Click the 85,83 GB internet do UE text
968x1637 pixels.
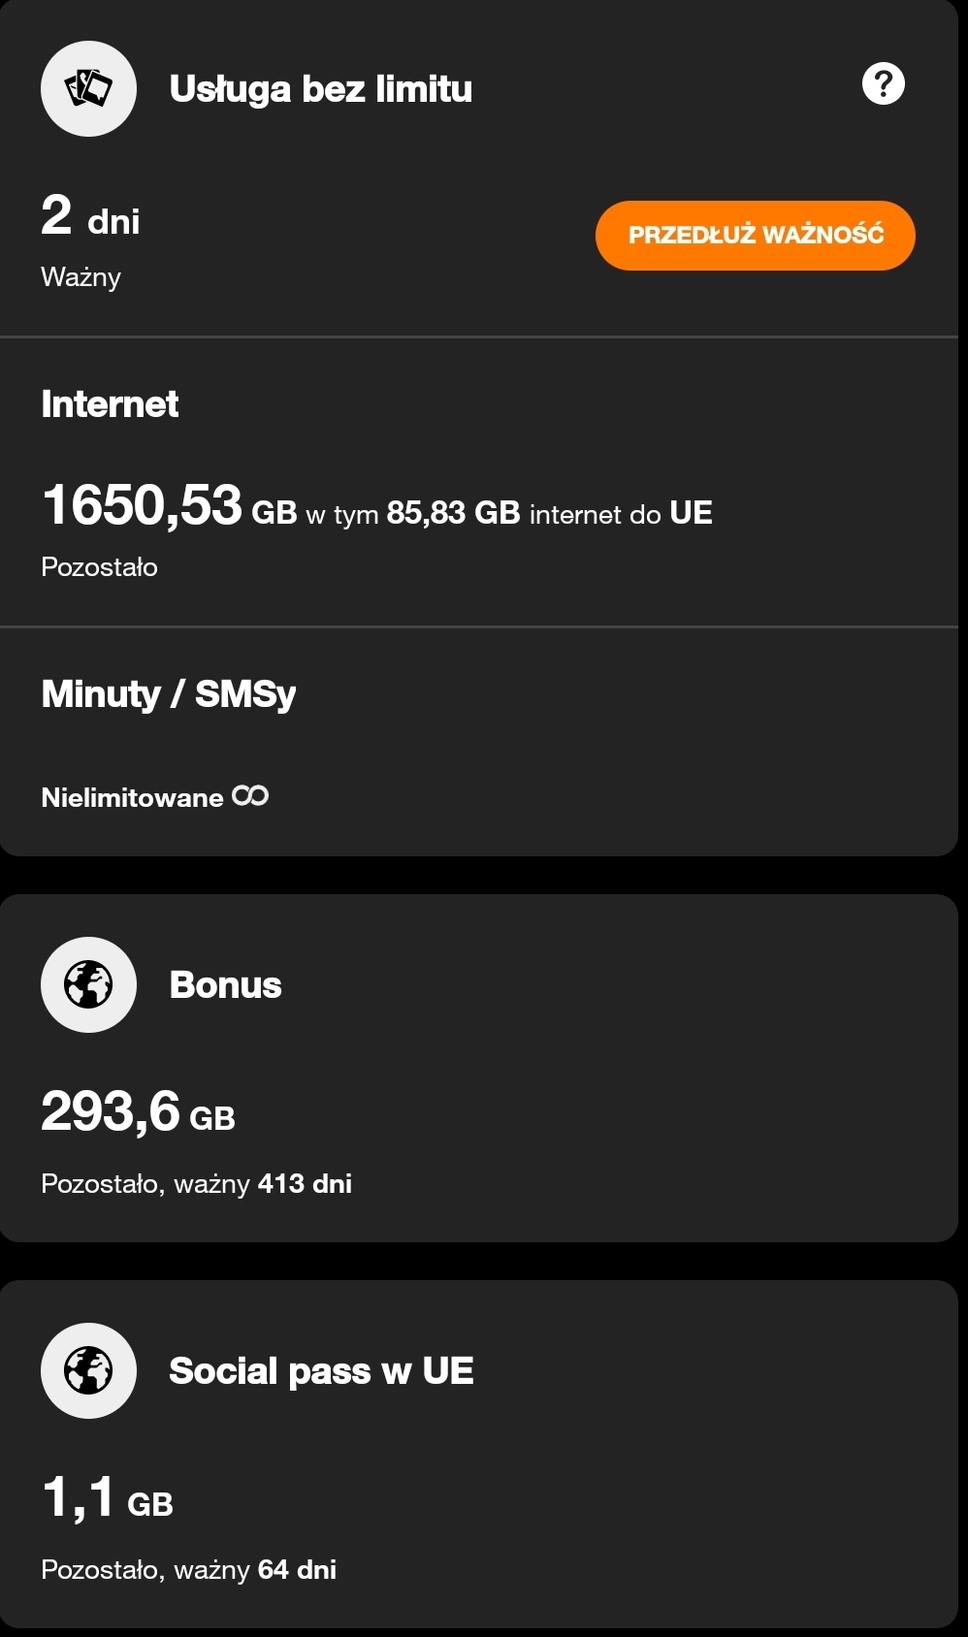[549, 512]
